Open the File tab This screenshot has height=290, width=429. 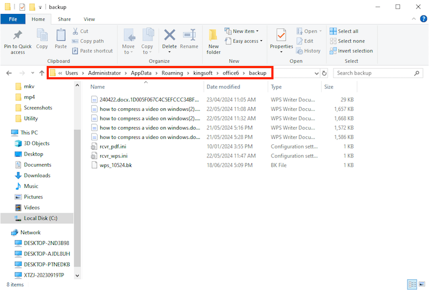[13, 19]
